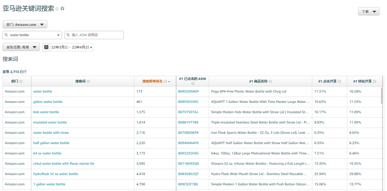Click info icon in #1 转化共享 header
This screenshot has width=387, height=191.
[375, 81]
